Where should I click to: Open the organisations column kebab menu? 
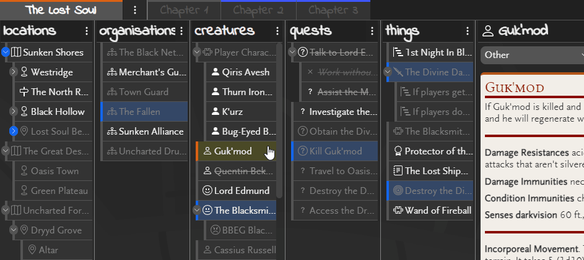181,31
